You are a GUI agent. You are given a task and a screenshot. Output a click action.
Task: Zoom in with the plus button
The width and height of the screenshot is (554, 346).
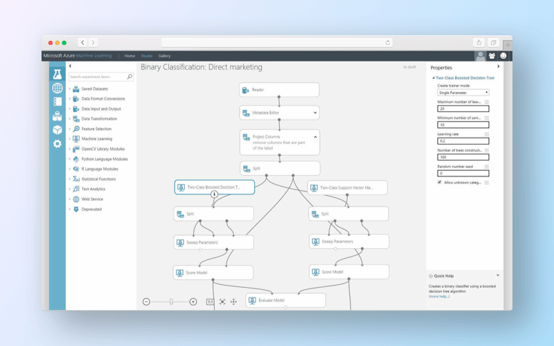pyautogui.click(x=193, y=302)
